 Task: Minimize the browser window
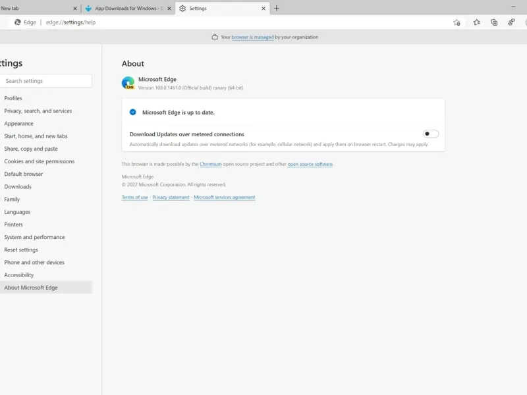[513, 7]
